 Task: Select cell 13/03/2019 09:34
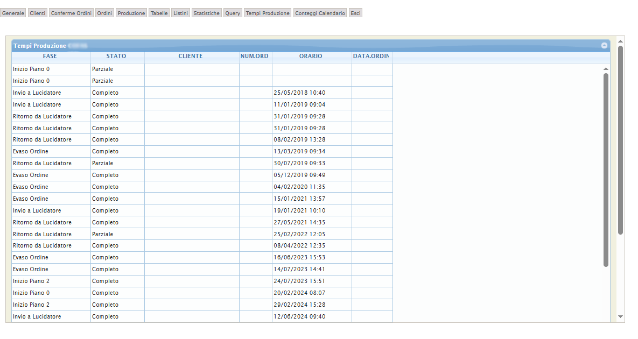312,151
